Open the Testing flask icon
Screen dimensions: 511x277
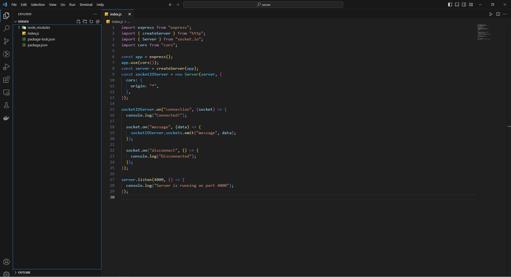click(6, 105)
